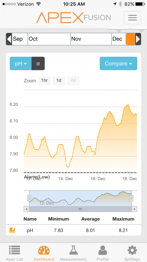Select Oct in the month timeline

tap(49, 39)
